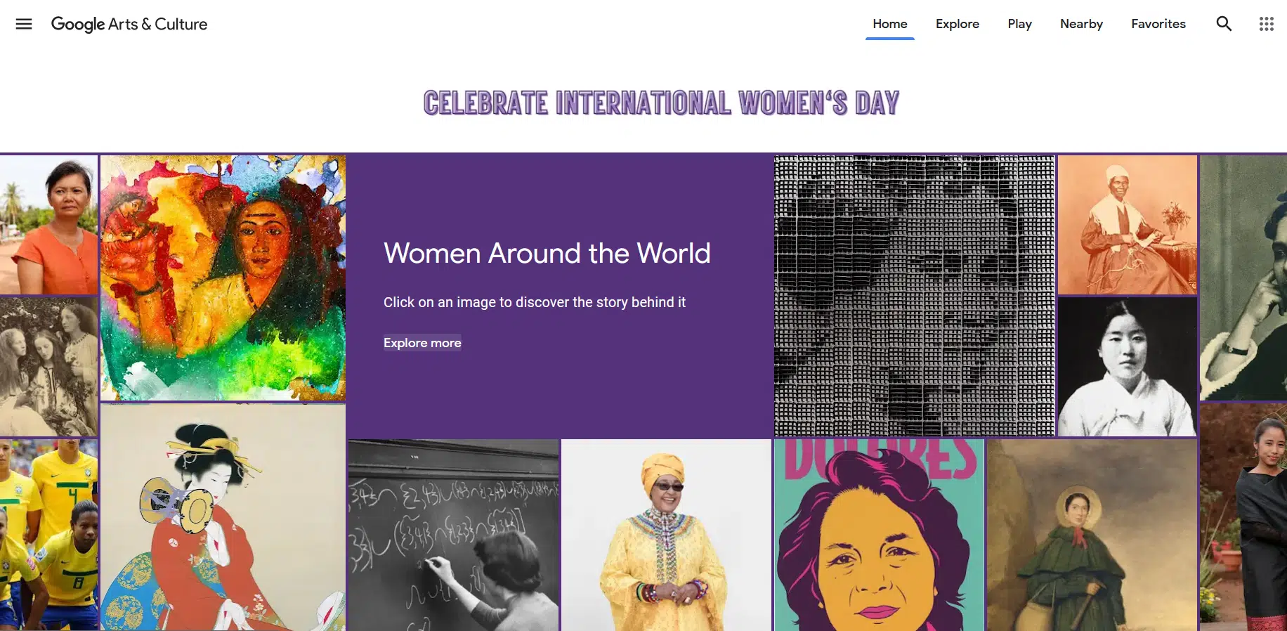Open the Japanese geisha with drum painting
1287x631 pixels.
[x=223, y=517]
